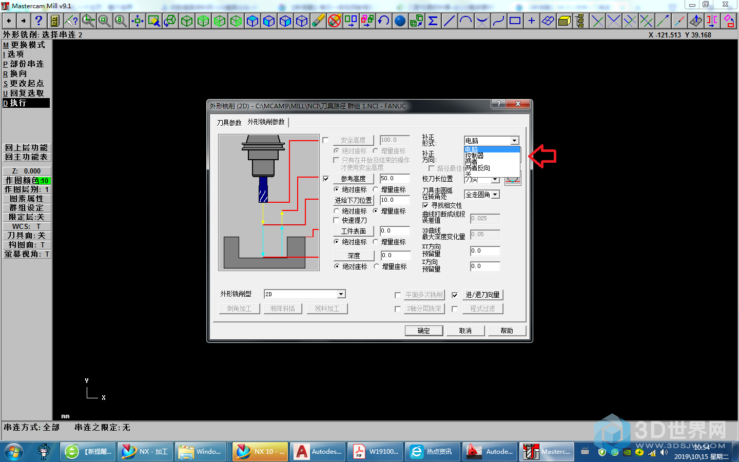Screen dimensions: 739x462
Task: Select 更换模式 in side menu
Action: pos(26,45)
